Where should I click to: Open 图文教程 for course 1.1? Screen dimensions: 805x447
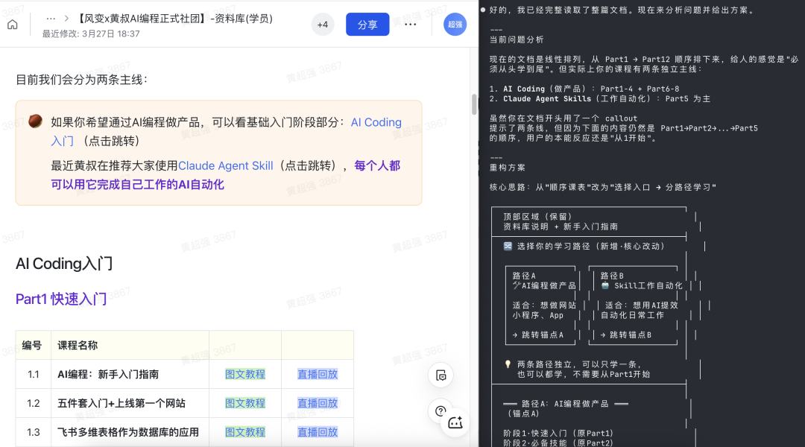245,374
